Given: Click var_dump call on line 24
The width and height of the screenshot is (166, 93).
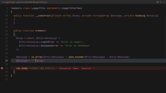Looking at the screenshot, I should [22, 68].
